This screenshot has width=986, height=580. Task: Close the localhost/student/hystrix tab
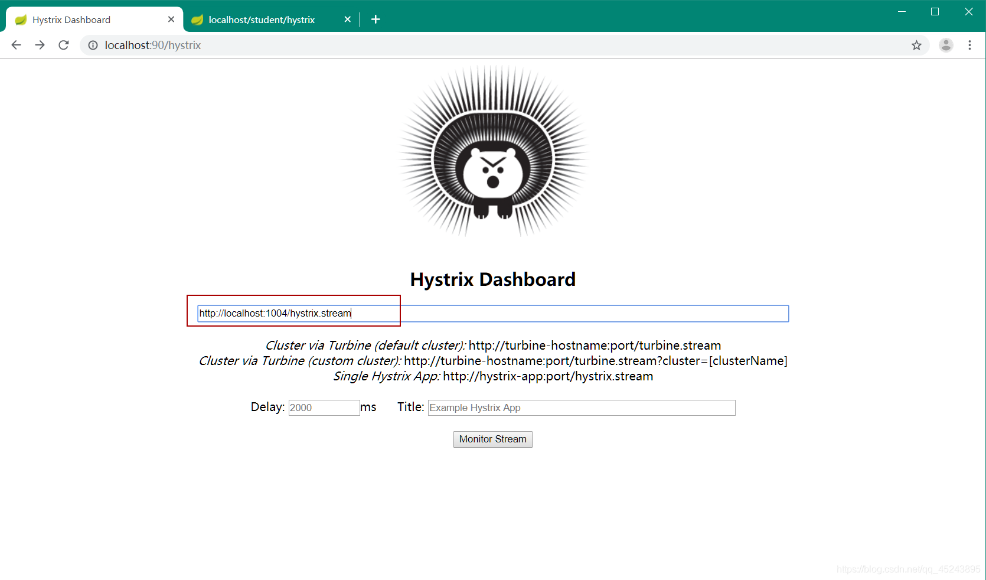click(347, 19)
